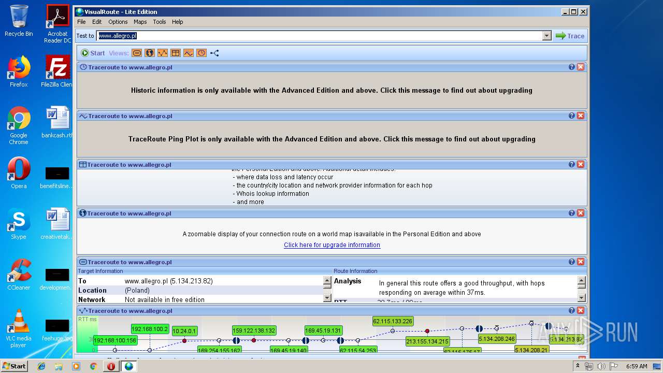
Task: Select hop label 10.24.0.1 on graph
Action: [x=184, y=331]
